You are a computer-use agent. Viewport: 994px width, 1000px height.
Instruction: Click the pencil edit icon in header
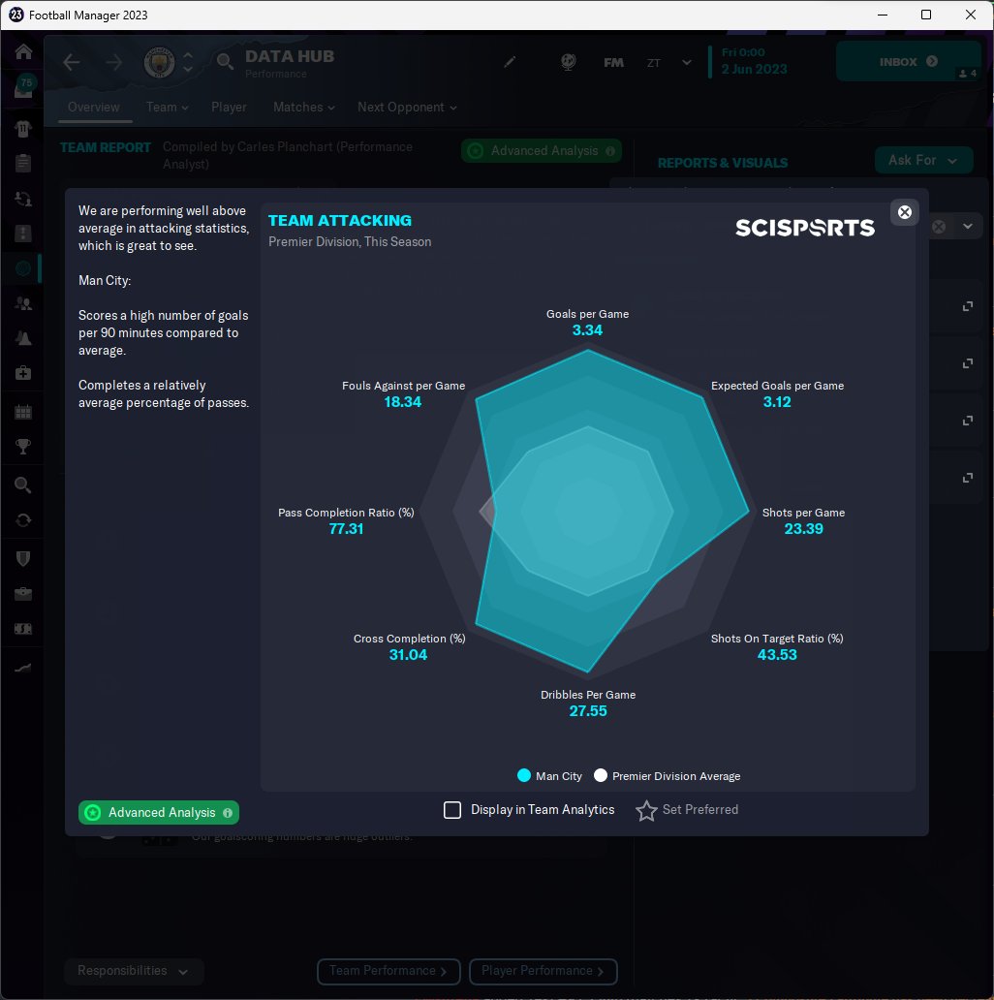click(x=510, y=62)
